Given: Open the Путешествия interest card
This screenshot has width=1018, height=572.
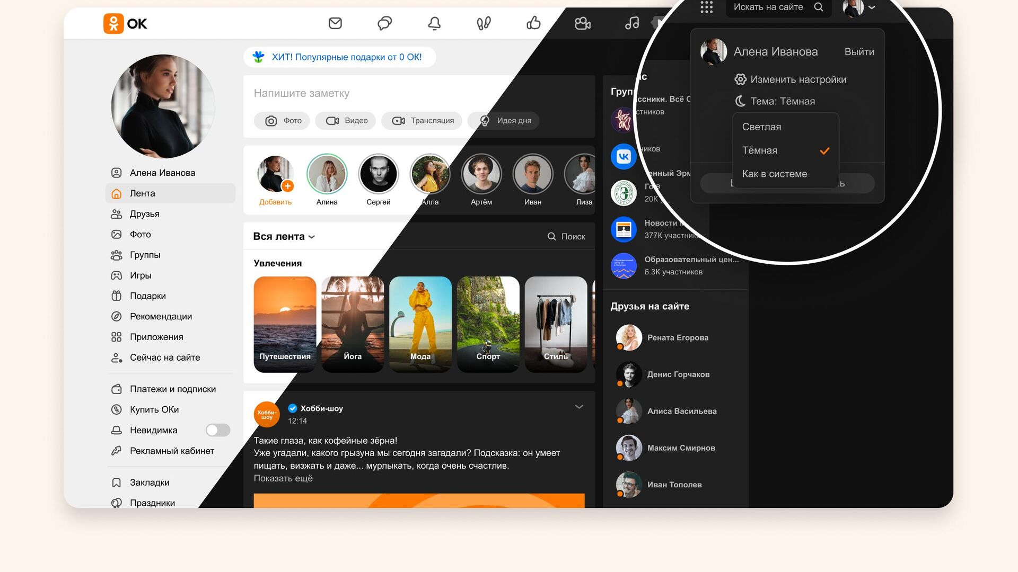Looking at the screenshot, I should pos(285,324).
